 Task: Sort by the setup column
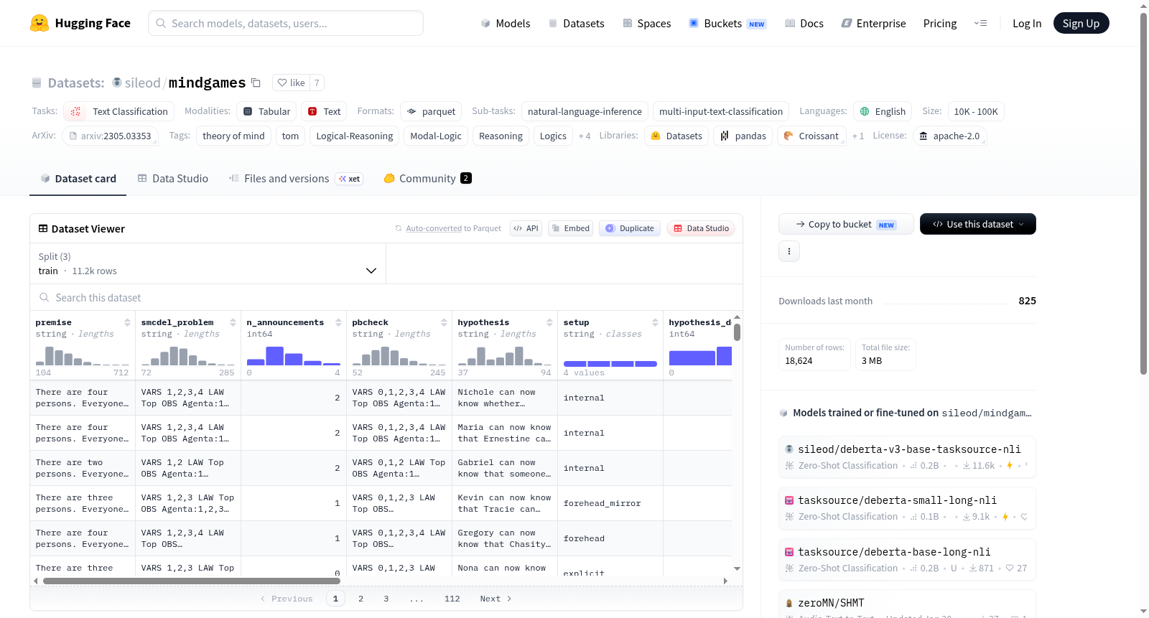click(655, 323)
